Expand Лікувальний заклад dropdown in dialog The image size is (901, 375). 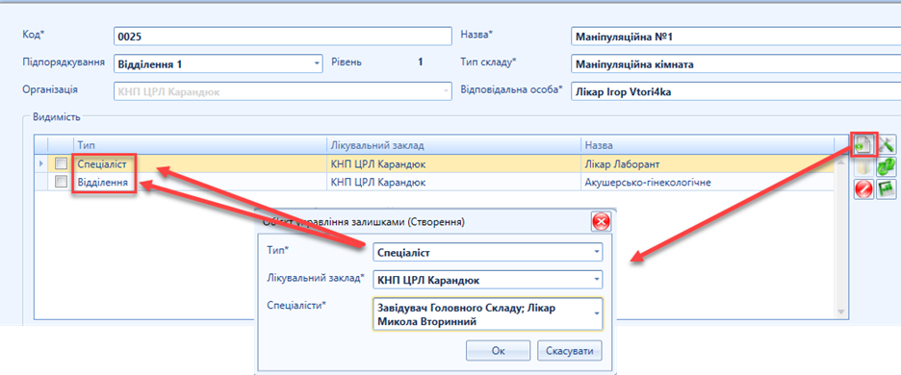click(597, 280)
